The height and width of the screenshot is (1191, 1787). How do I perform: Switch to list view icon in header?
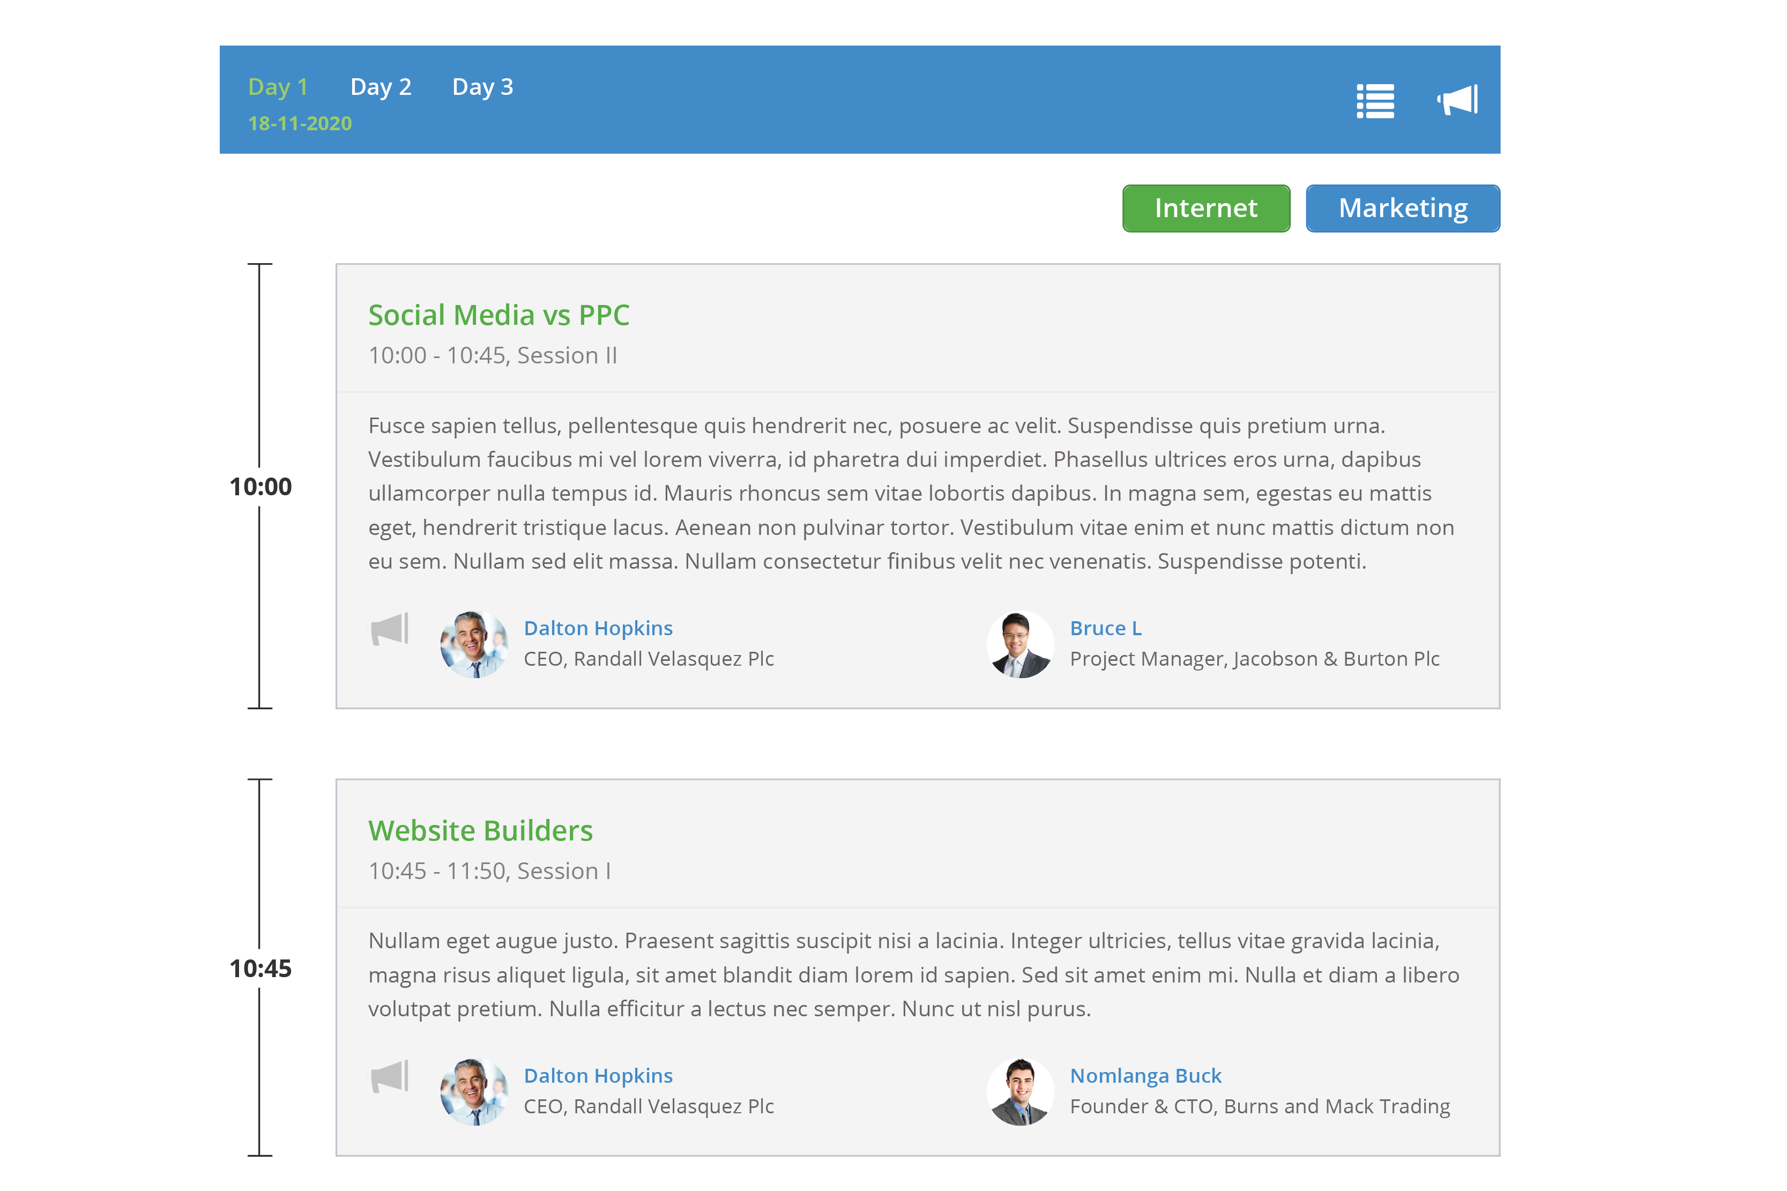click(1375, 101)
